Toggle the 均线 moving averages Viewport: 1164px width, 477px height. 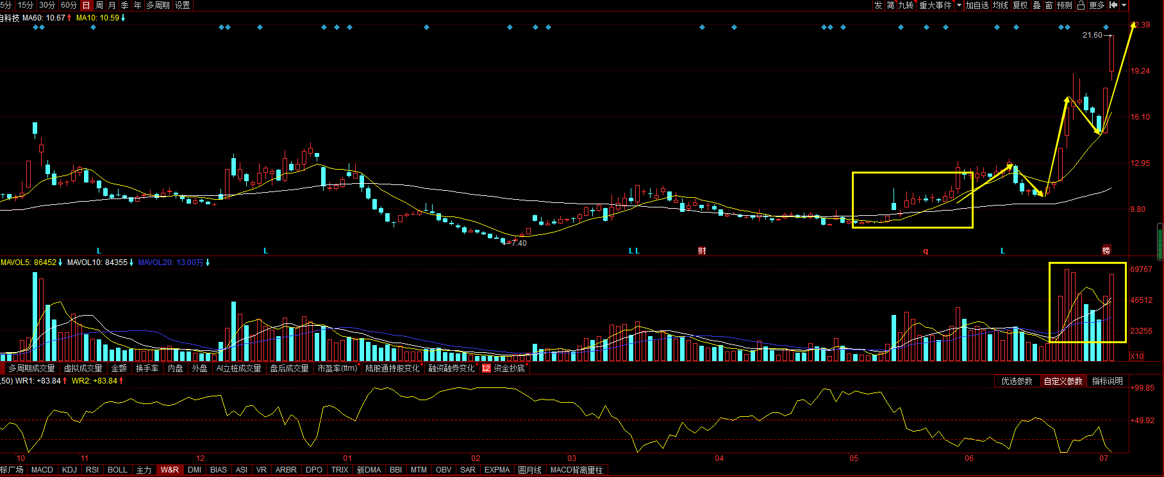click(x=1001, y=5)
